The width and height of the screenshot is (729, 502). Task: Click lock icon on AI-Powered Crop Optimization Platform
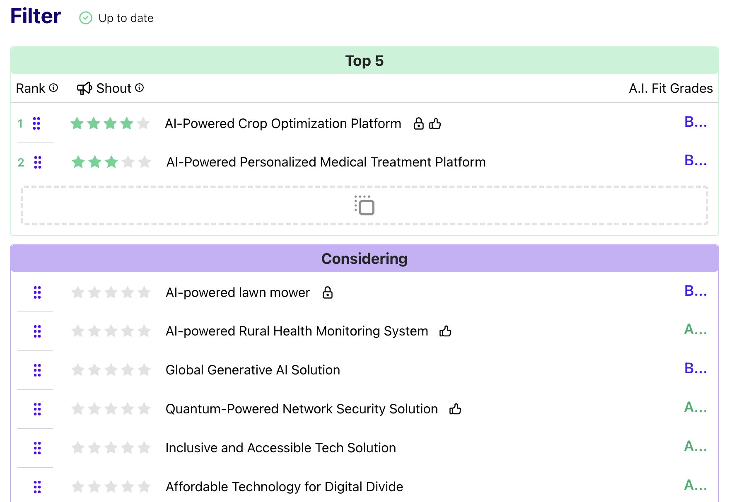coord(419,124)
